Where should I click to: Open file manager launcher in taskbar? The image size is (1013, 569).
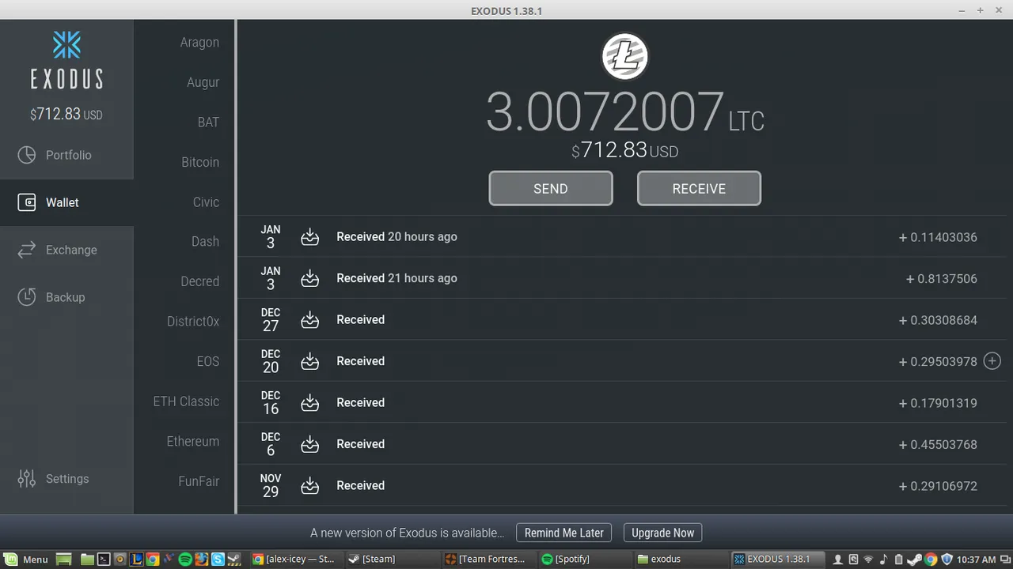pos(87,559)
